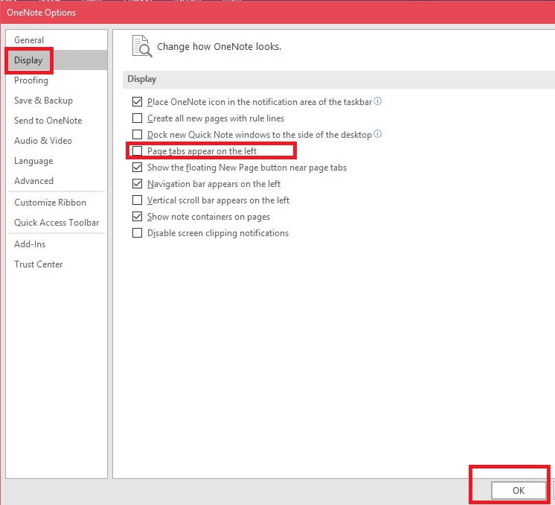Click info icon beside Dock new Quick Note option
The width and height of the screenshot is (555, 505).
(378, 134)
